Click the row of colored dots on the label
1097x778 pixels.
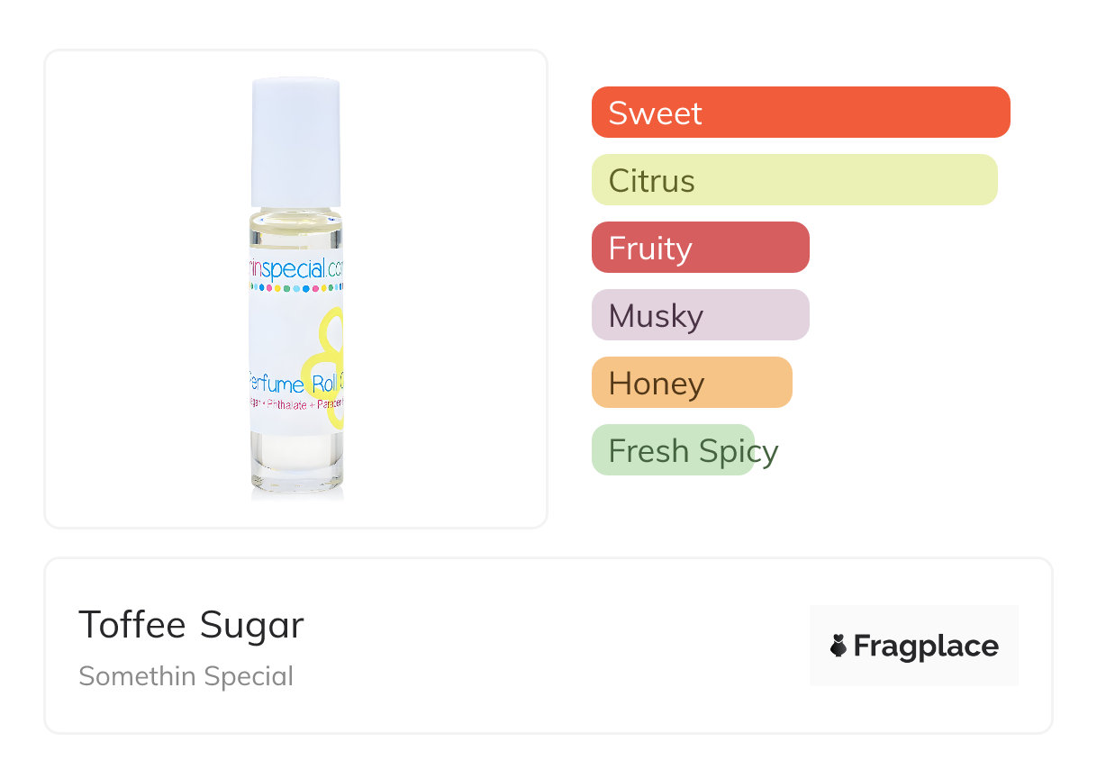(296, 289)
